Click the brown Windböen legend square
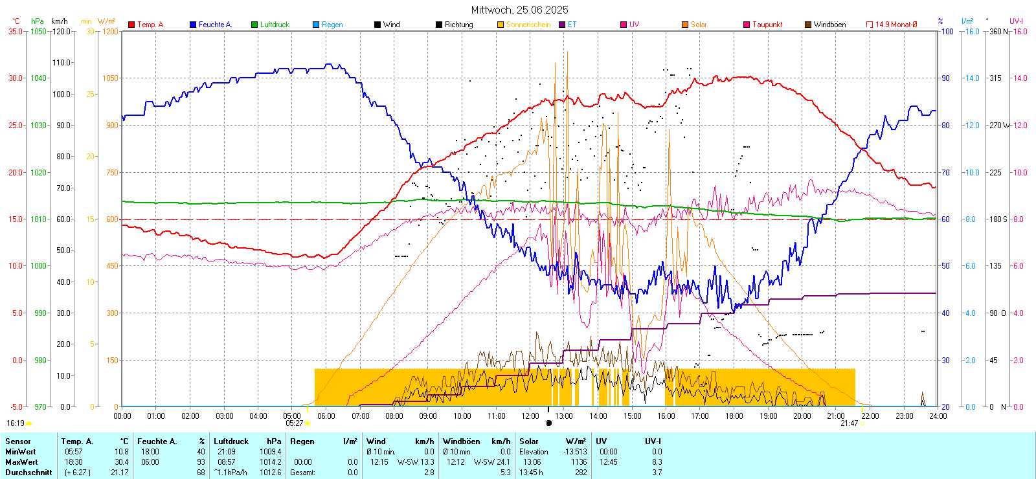1036x479 pixels. tap(808, 25)
